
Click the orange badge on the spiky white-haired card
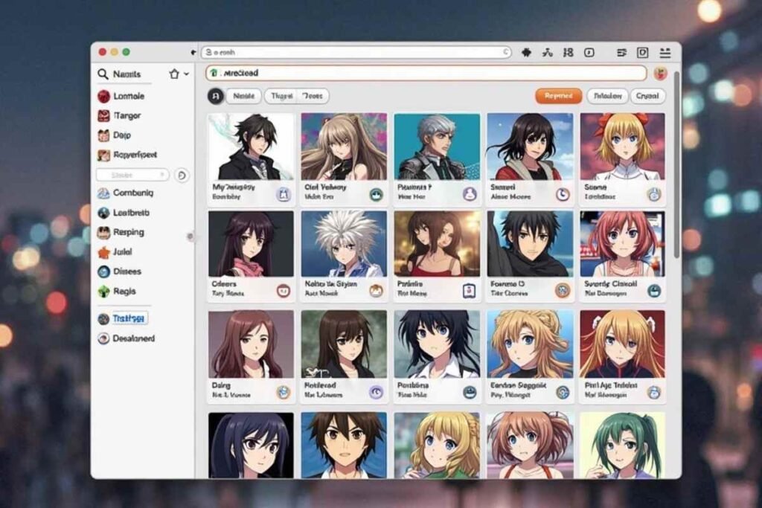(x=376, y=291)
